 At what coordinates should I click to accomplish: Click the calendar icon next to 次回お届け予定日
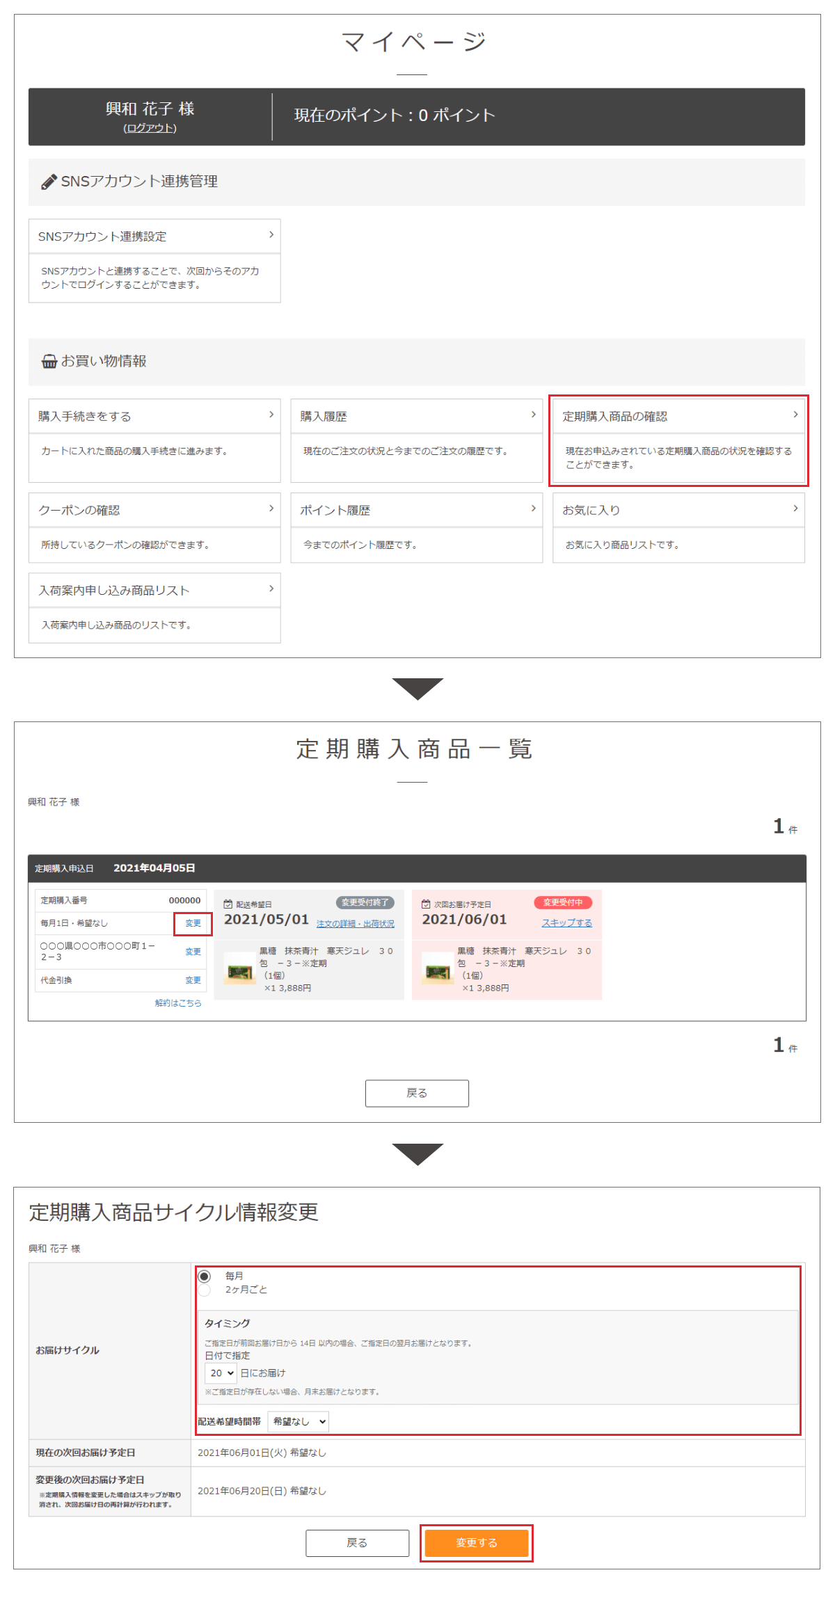tap(426, 904)
